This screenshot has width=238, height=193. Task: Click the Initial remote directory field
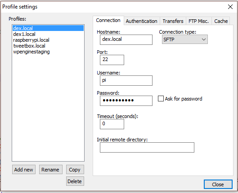coord(147,147)
